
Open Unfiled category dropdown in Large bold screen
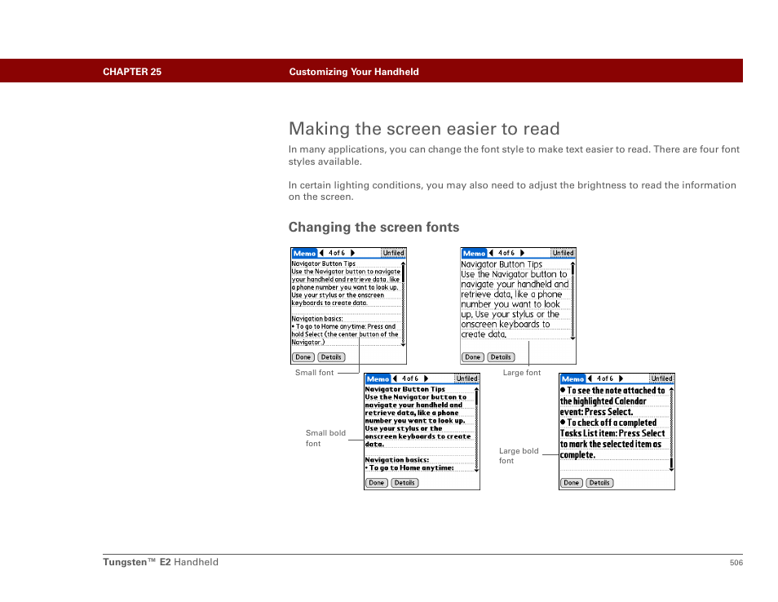661,378
